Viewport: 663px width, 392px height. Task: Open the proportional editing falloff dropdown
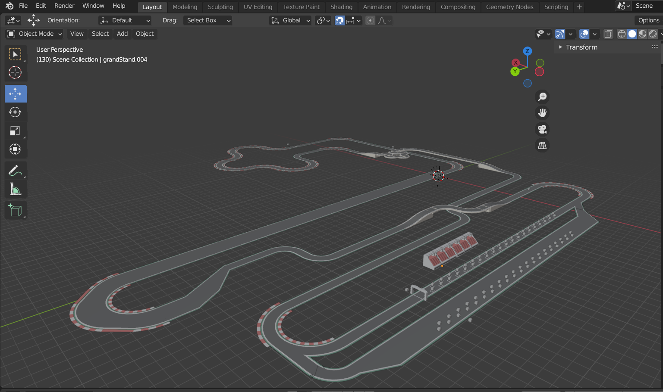pos(384,20)
